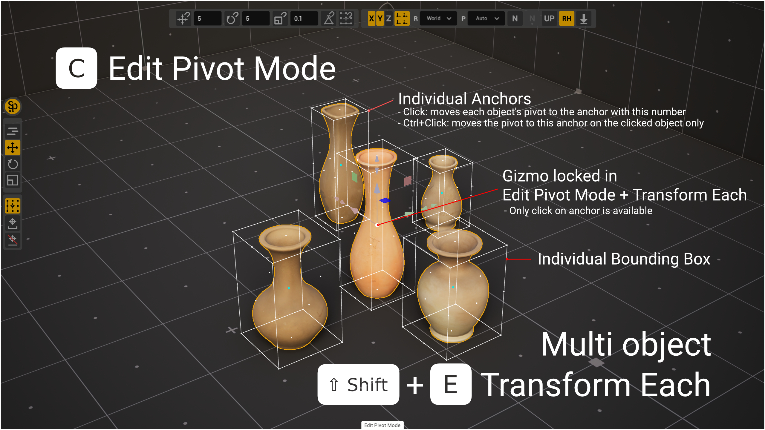Viewport: 765px width, 430px height.
Task: Click the bounding box anchor snapping icon
Action: tap(346, 19)
